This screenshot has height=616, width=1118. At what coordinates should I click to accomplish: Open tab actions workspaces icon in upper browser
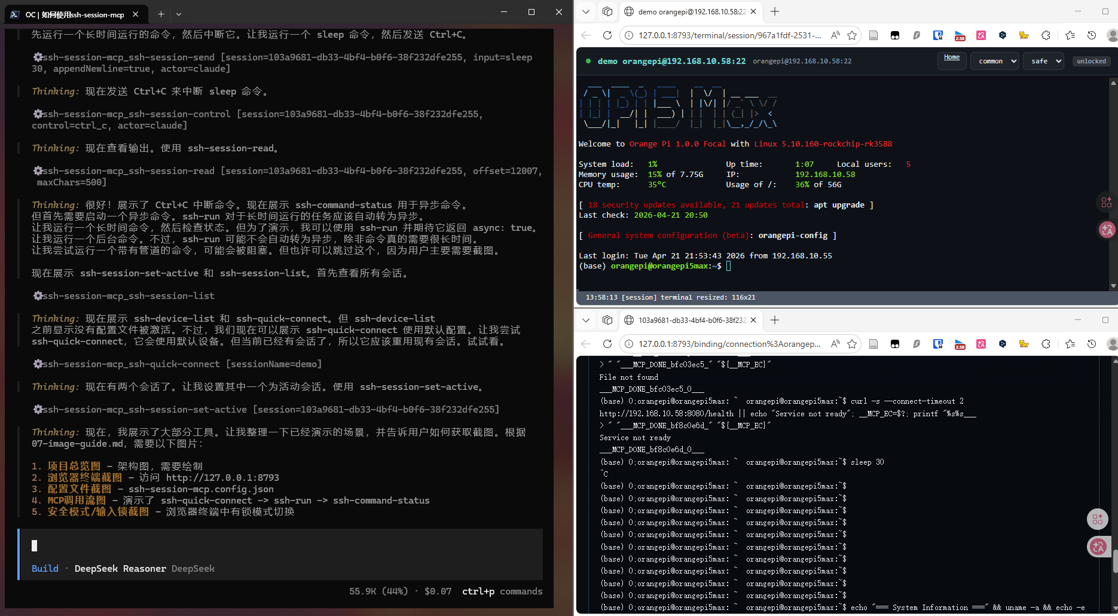[x=607, y=11]
